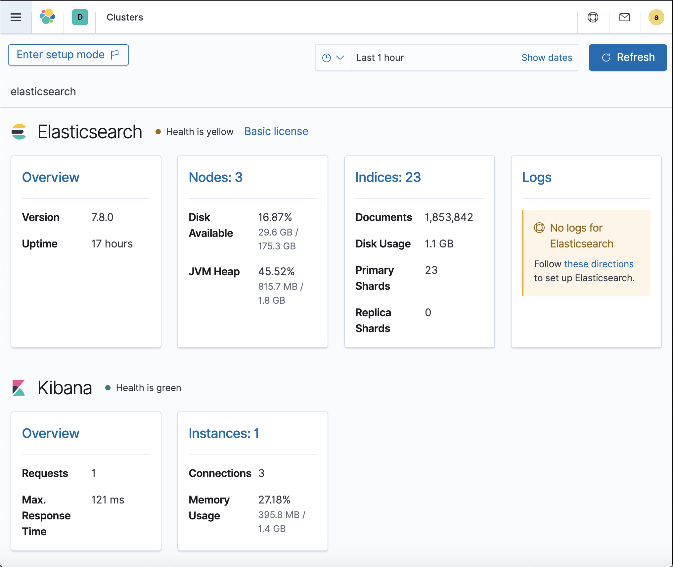Click Show dates link
The width and height of the screenshot is (673, 567).
pos(547,58)
